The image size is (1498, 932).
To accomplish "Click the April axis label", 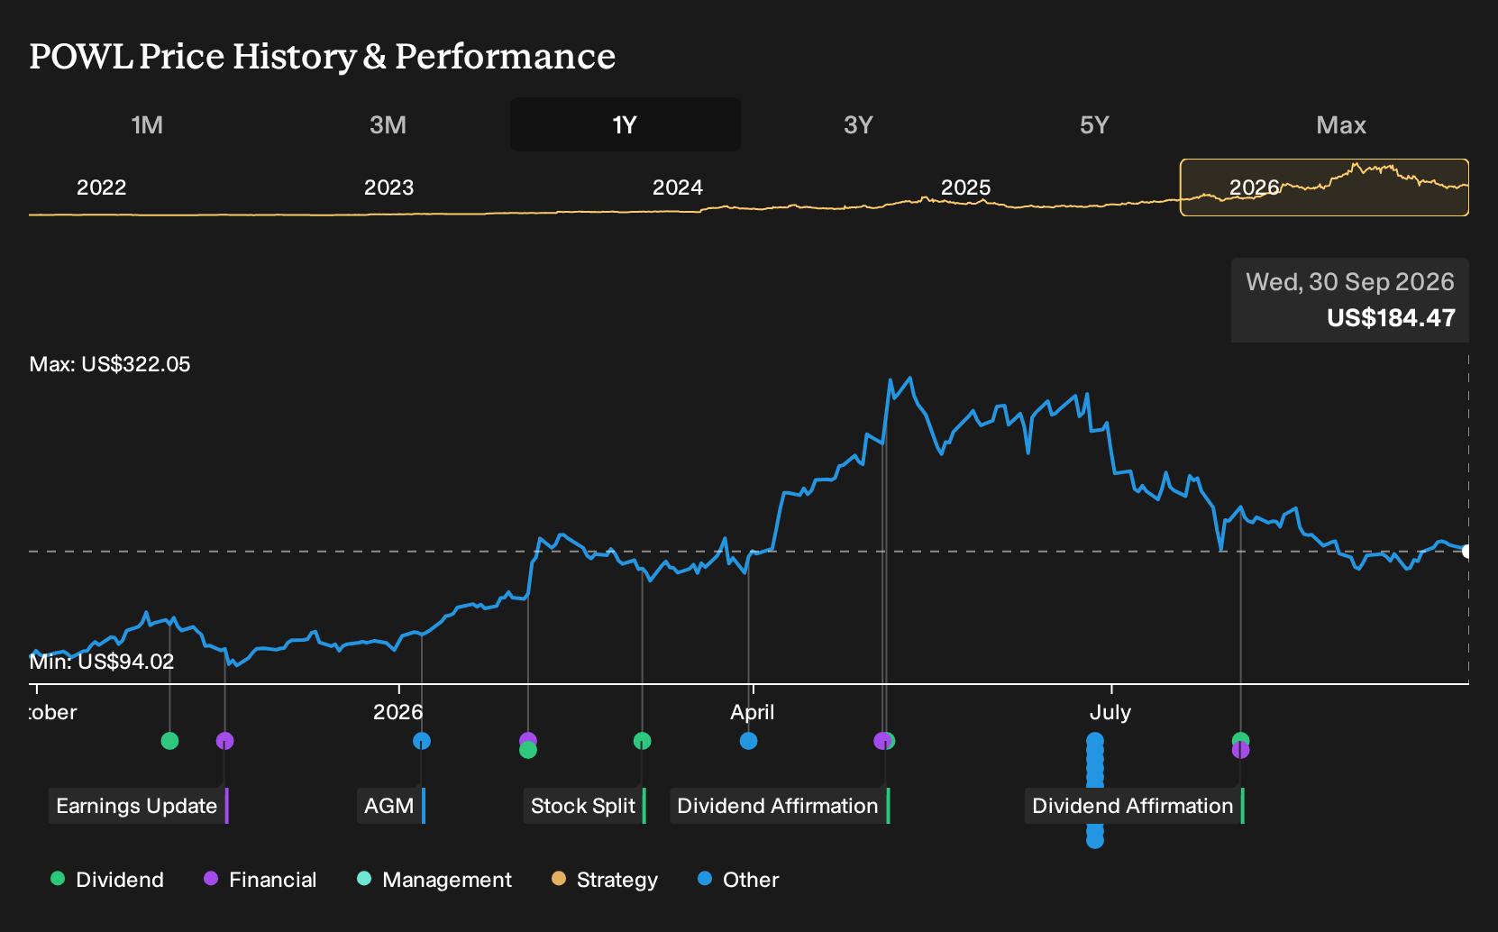I will coord(753,712).
